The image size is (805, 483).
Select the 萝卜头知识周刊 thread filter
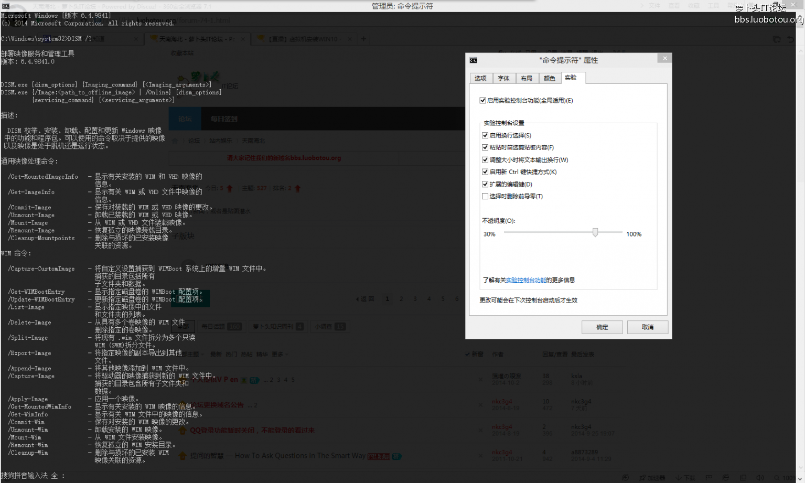click(278, 327)
